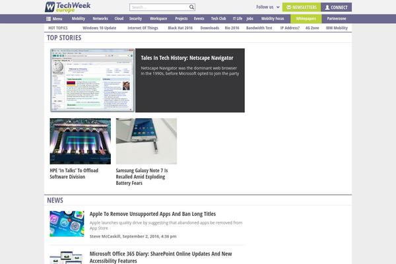The height and width of the screenshot is (264, 396).
Task: Open the Workspace menu section
Action: pyautogui.click(x=158, y=18)
